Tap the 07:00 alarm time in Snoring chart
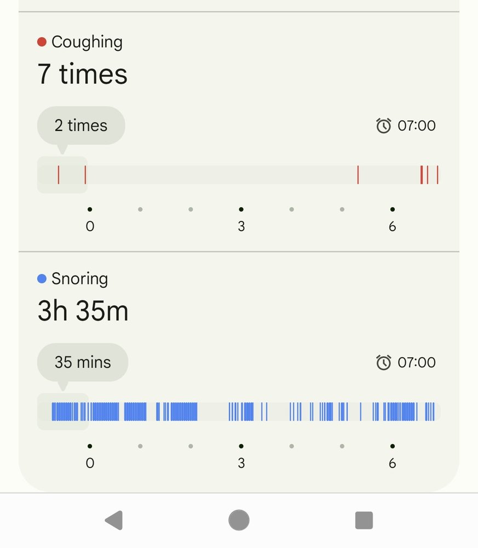Image resolution: width=478 pixels, height=548 pixels. click(x=417, y=363)
